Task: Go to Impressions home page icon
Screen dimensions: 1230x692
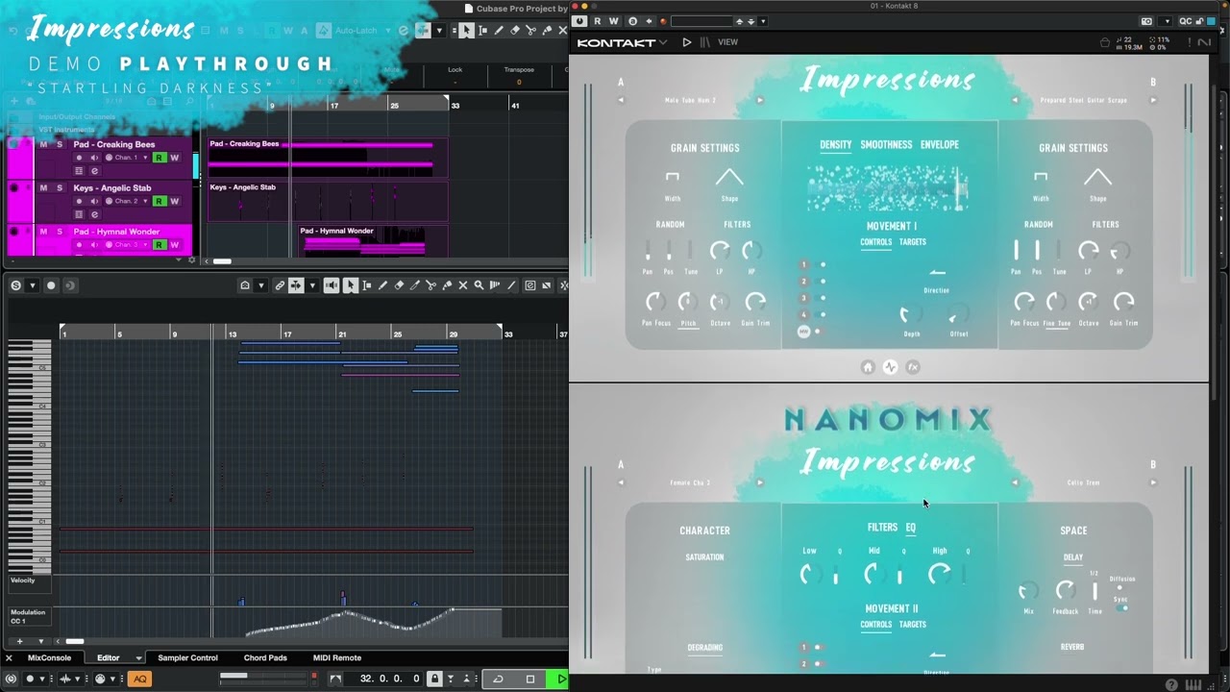Action: [x=868, y=367]
